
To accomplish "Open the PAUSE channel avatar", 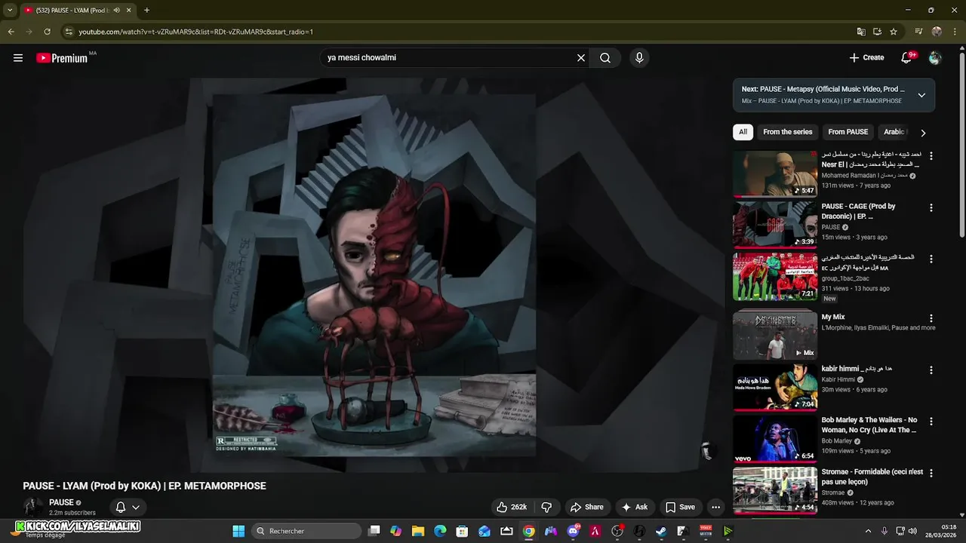I will [x=32, y=507].
